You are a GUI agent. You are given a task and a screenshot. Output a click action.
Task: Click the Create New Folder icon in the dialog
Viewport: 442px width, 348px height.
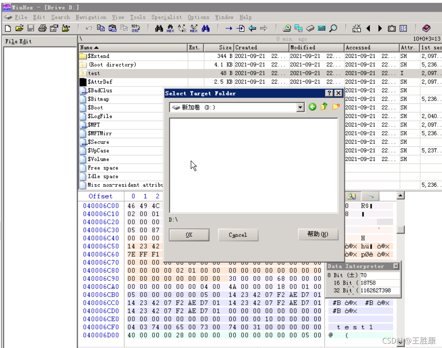point(336,107)
